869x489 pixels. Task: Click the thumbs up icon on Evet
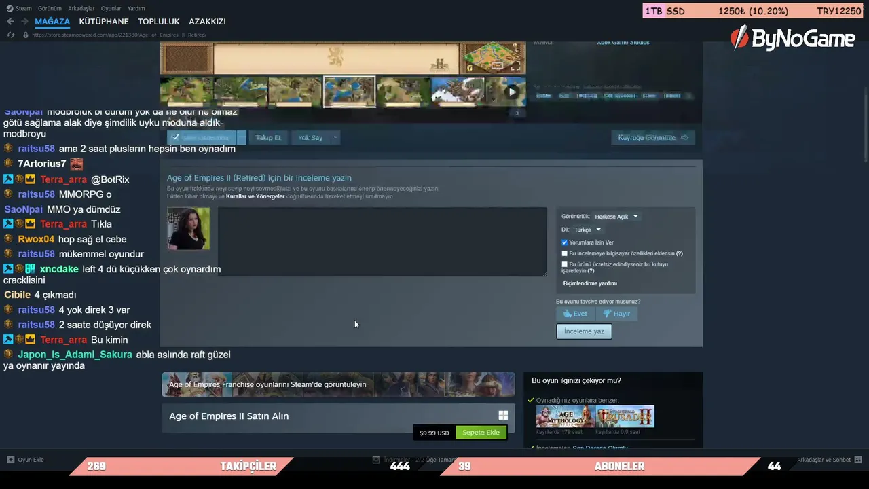(x=567, y=314)
